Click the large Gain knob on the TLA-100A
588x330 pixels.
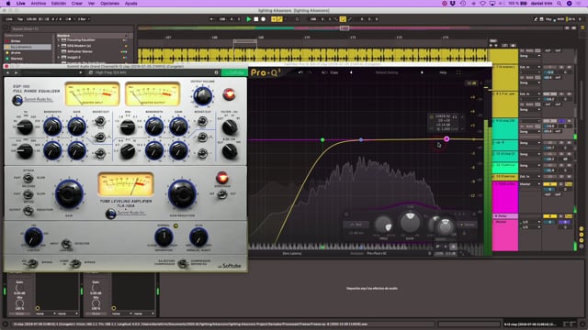[69, 193]
